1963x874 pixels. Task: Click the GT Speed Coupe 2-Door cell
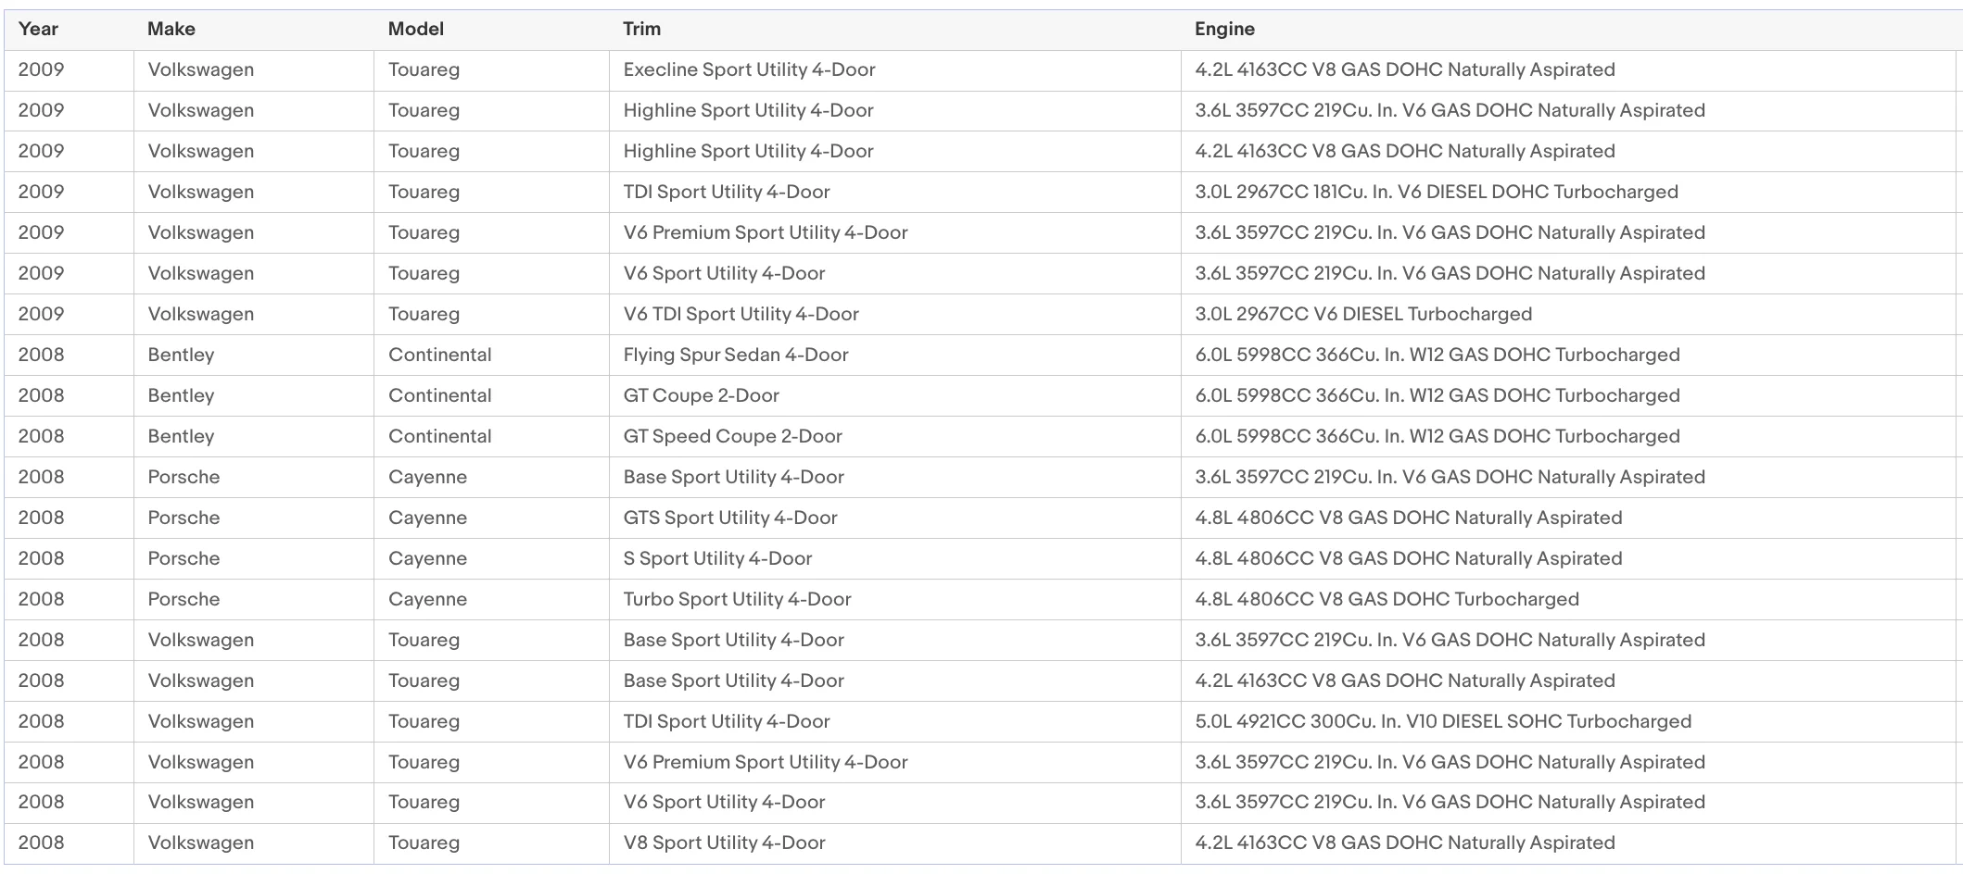894,437
